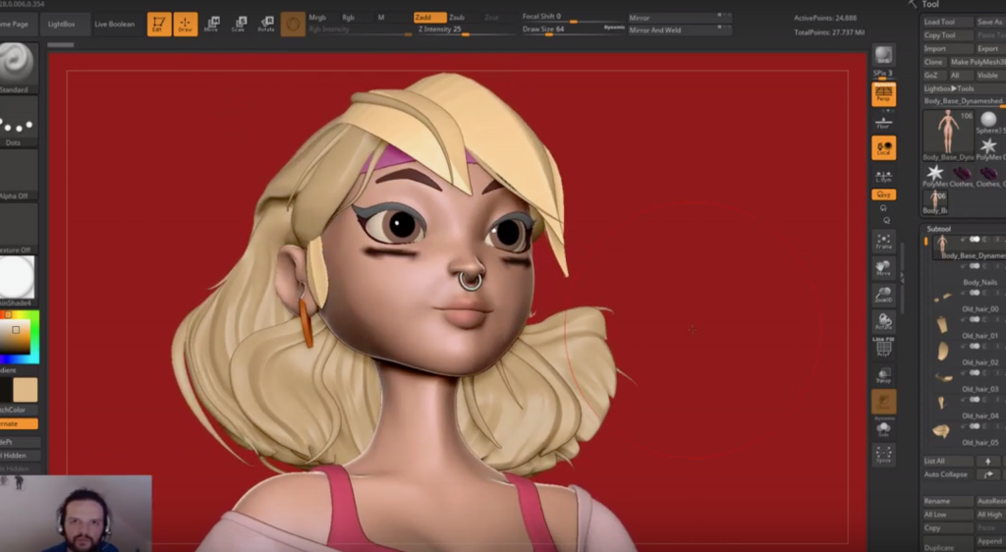1006x552 pixels.
Task: Enable Zsub mode
Action: [x=456, y=18]
